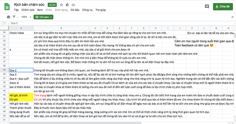Print the spreadsheet with the printer icon
This screenshot has width=236, height=124.
9,17
